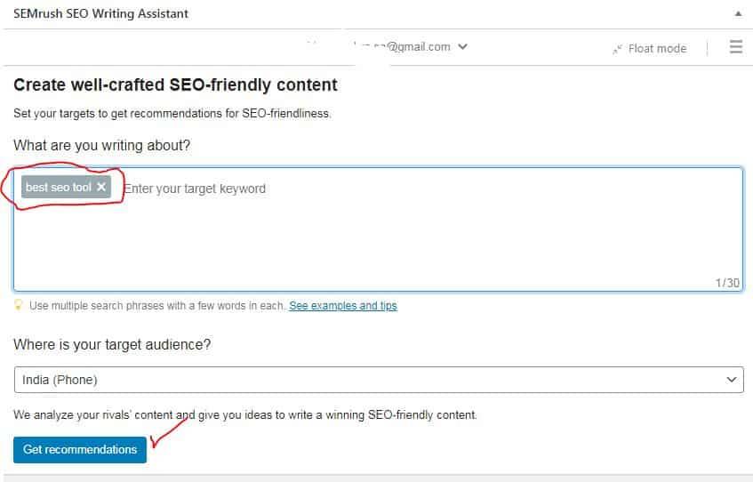Switch to Float mode via its label

pyautogui.click(x=658, y=49)
